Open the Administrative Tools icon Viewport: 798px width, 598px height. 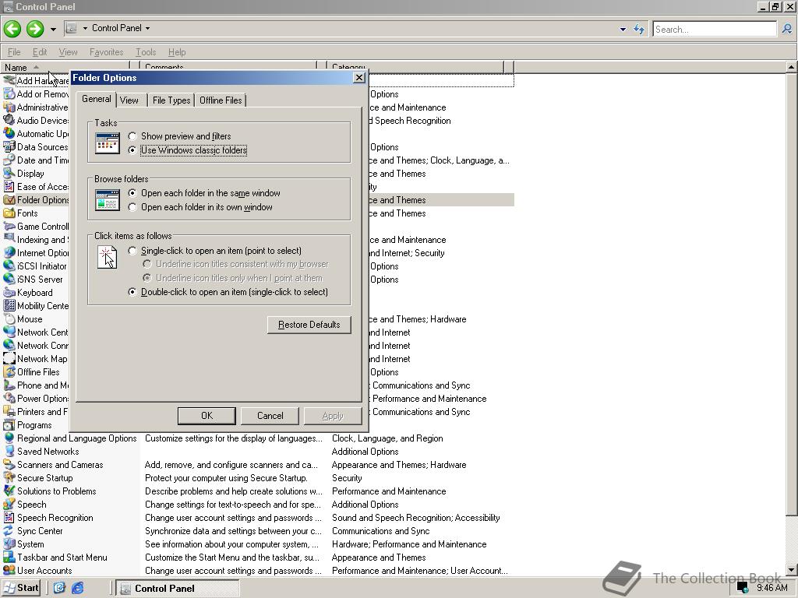click(x=9, y=107)
